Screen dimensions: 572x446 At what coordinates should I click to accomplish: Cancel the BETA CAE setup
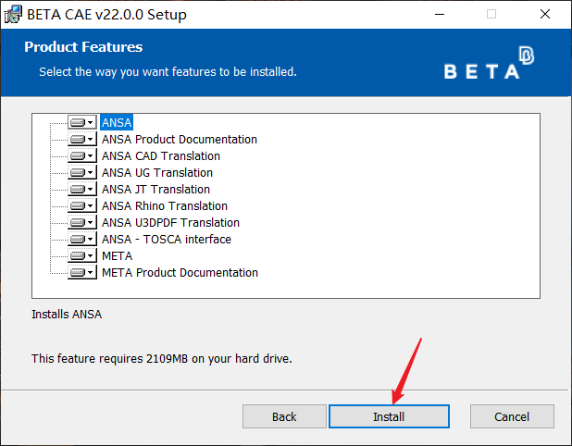point(511,417)
